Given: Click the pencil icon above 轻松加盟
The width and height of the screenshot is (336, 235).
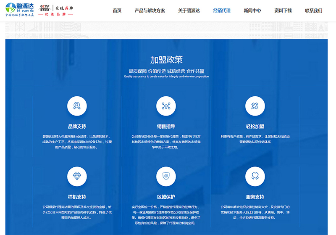Looking at the screenshot, I should pyautogui.click(x=255, y=106).
